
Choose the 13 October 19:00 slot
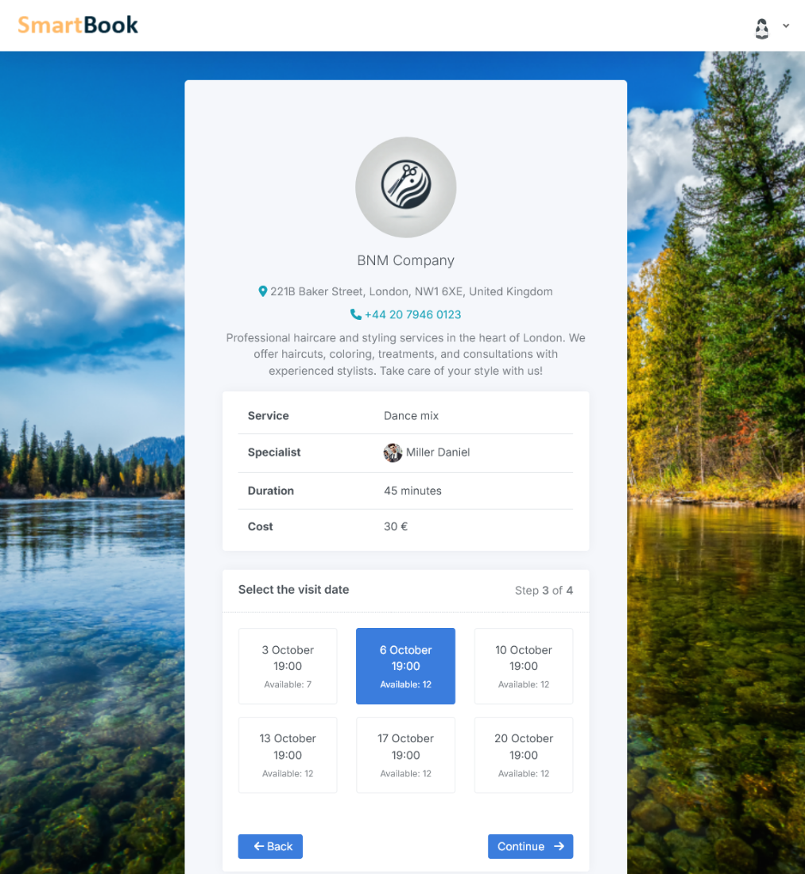click(288, 755)
